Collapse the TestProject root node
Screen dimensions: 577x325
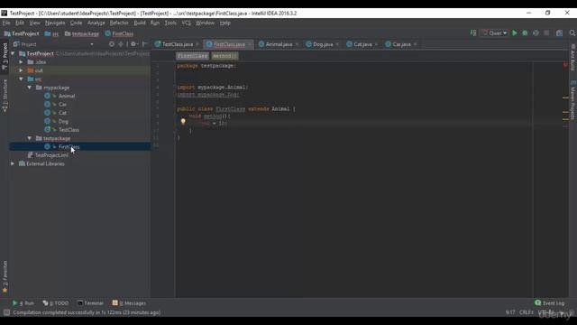[x=13, y=53]
